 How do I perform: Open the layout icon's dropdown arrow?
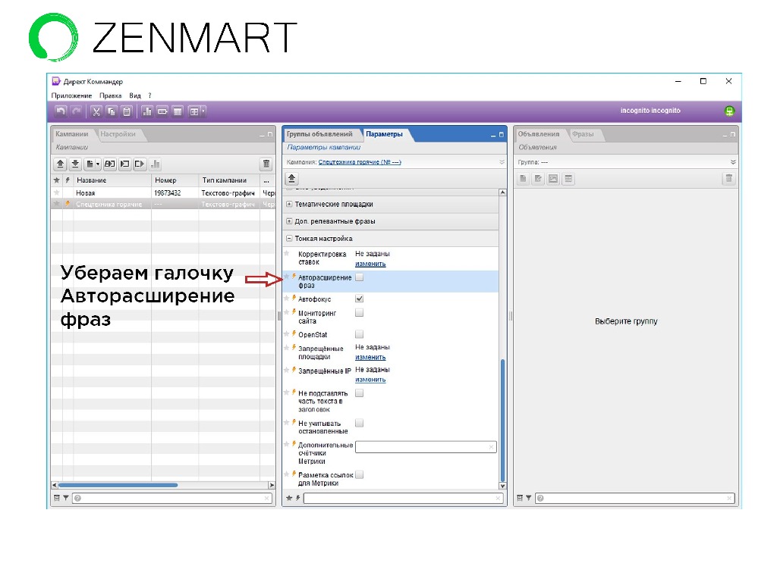[203, 111]
